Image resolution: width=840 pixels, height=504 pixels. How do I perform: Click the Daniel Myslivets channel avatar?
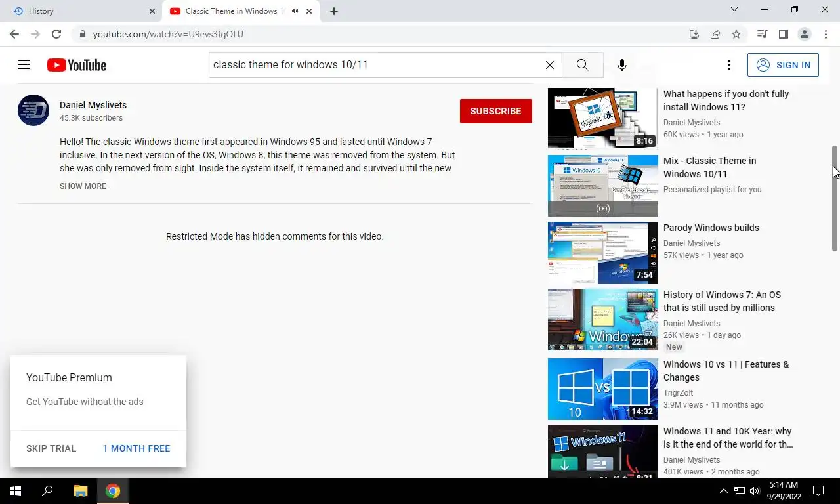coord(33,110)
